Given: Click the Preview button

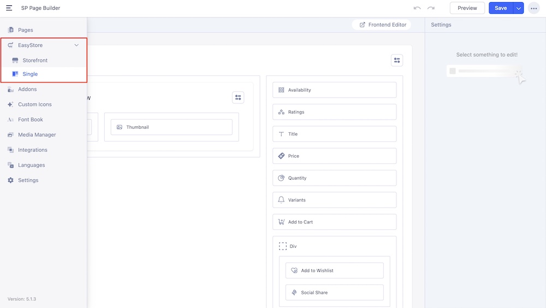Looking at the screenshot, I should (x=467, y=8).
